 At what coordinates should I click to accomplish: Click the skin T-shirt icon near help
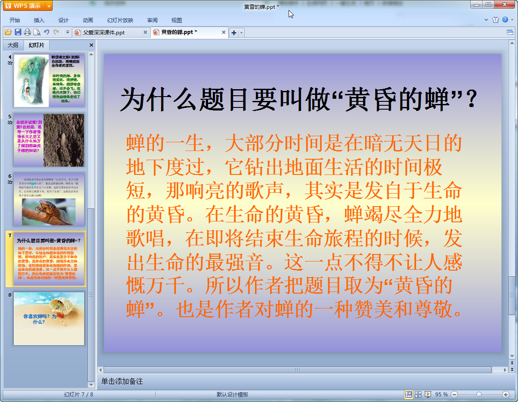coord(495,20)
